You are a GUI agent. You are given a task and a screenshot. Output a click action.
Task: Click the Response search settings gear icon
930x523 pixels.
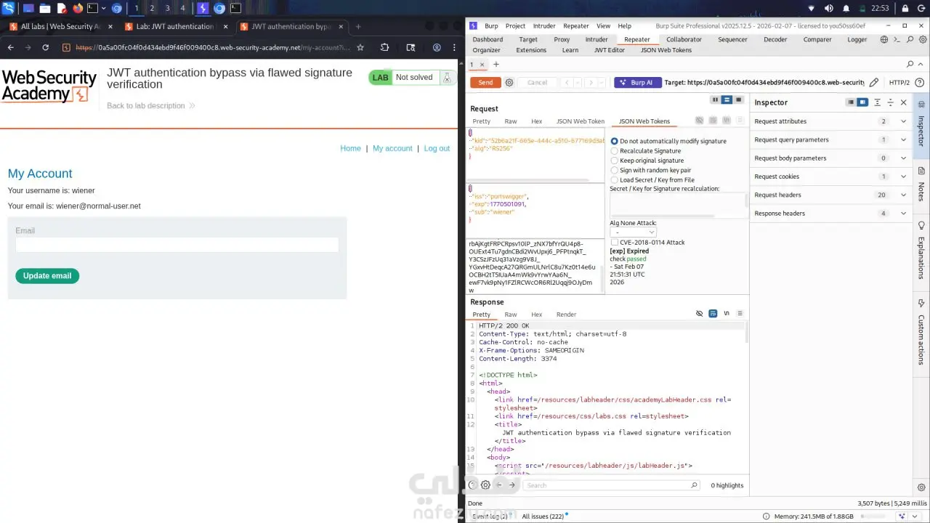point(485,485)
